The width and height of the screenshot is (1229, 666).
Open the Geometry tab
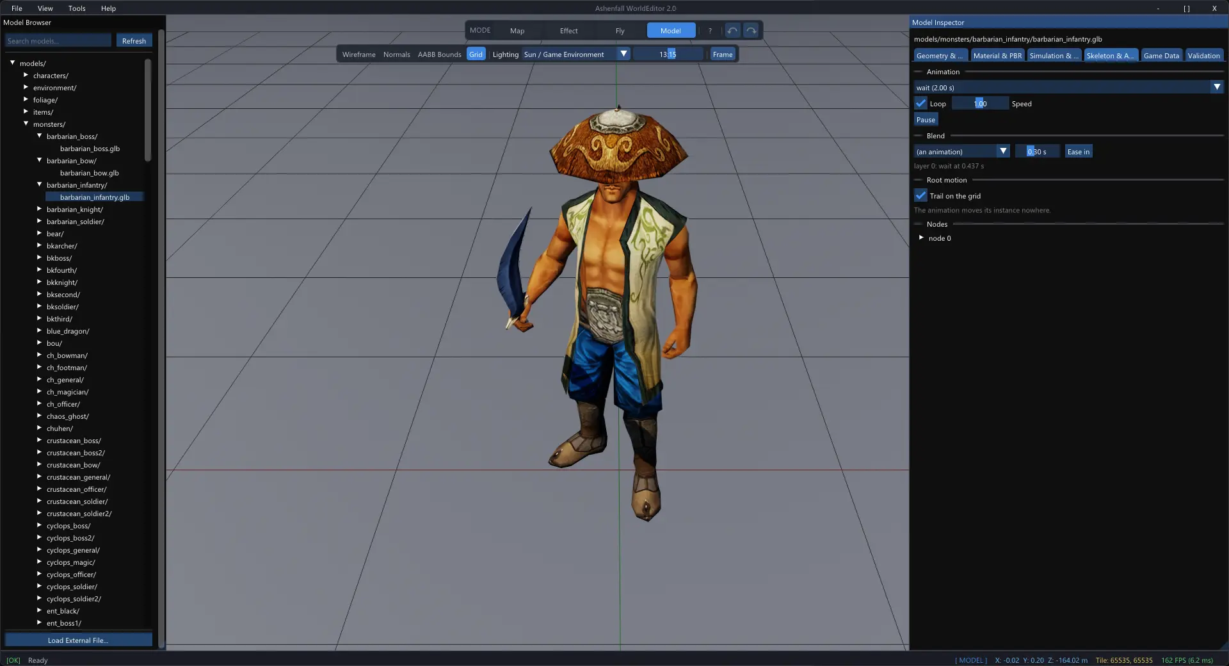940,56
